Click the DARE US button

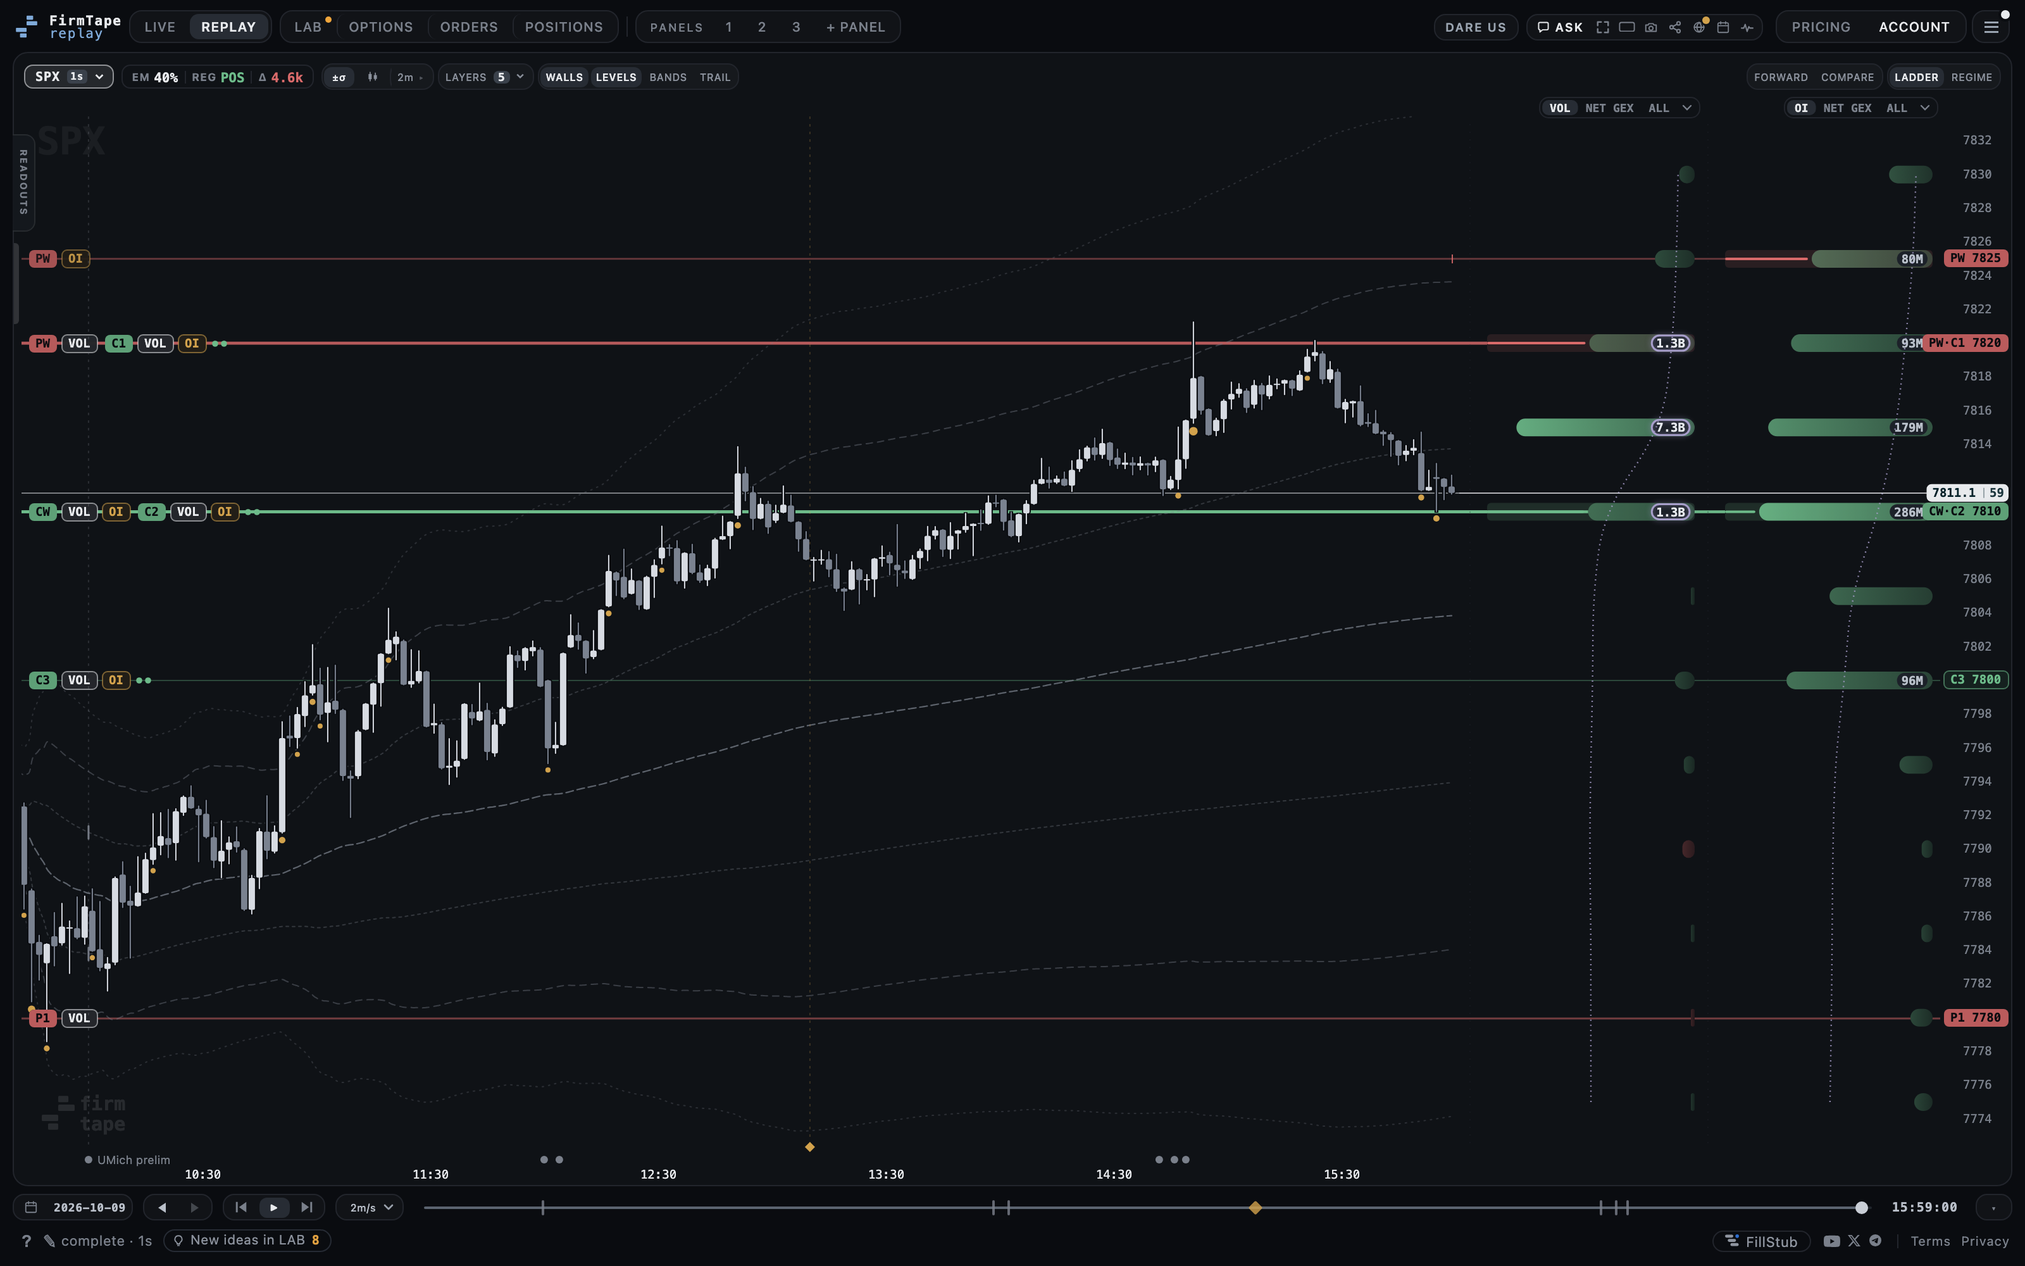[x=1475, y=27]
